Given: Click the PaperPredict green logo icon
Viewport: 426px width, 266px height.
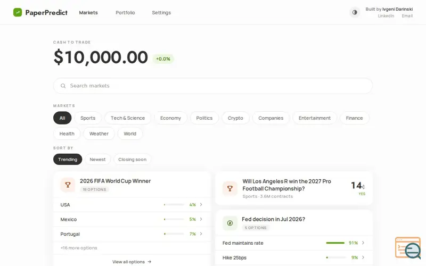Looking at the screenshot, I should coord(18,12).
